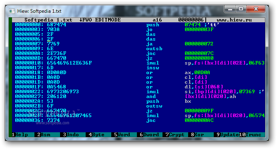Click address label 0000000D:
This screenshot has height=149, width=277.
click(29, 58)
